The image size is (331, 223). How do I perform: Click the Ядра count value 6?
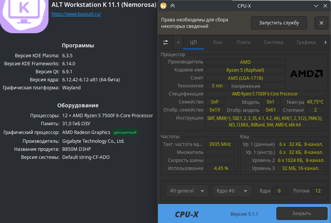tap(279, 191)
